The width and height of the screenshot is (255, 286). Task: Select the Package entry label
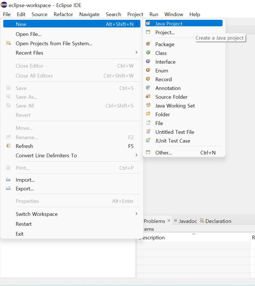pyautogui.click(x=165, y=44)
